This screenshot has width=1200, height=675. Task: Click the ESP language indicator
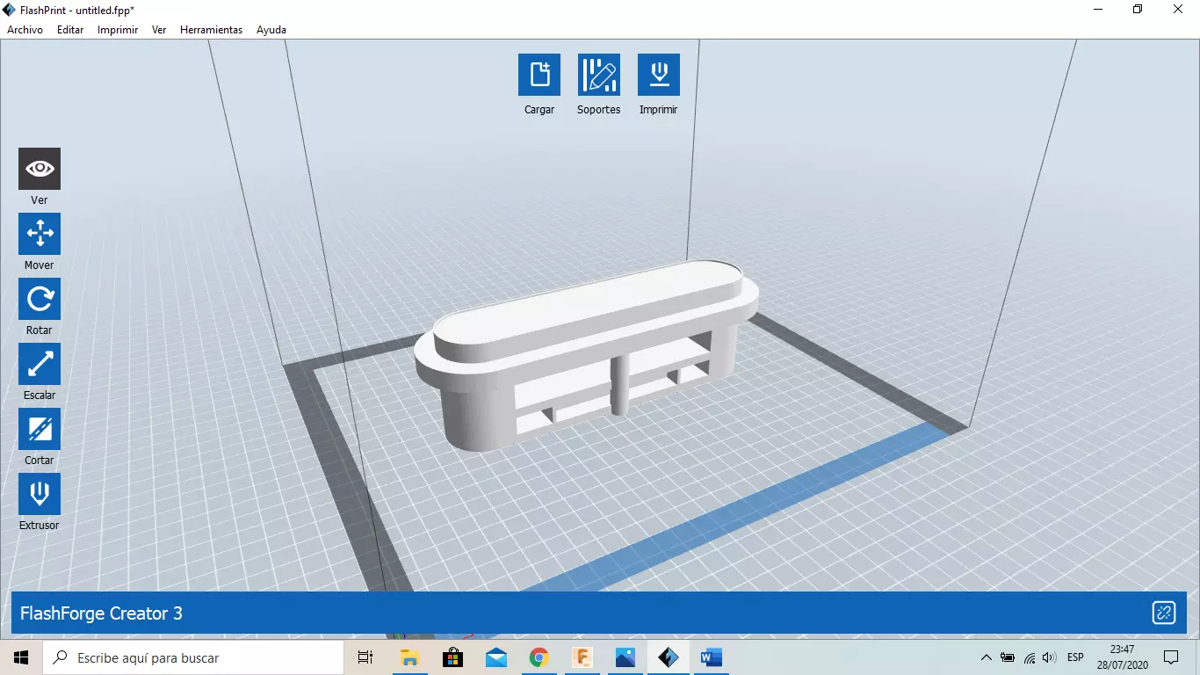(1075, 657)
